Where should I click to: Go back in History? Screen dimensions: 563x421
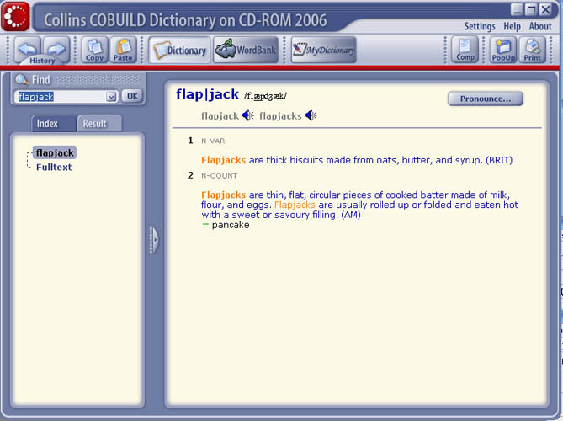[x=28, y=47]
